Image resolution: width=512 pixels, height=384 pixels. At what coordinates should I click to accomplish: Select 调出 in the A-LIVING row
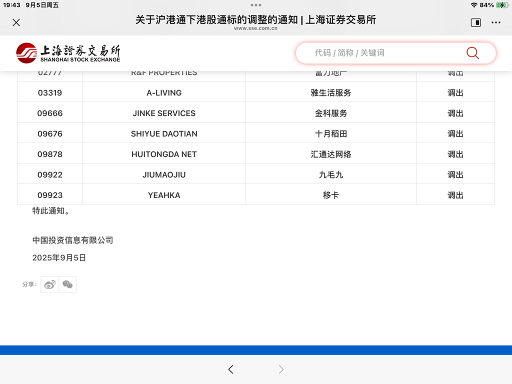tap(455, 92)
